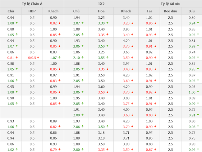202x152 pixels.
Task: Click the Hòa column header
Action: (101, 11)
